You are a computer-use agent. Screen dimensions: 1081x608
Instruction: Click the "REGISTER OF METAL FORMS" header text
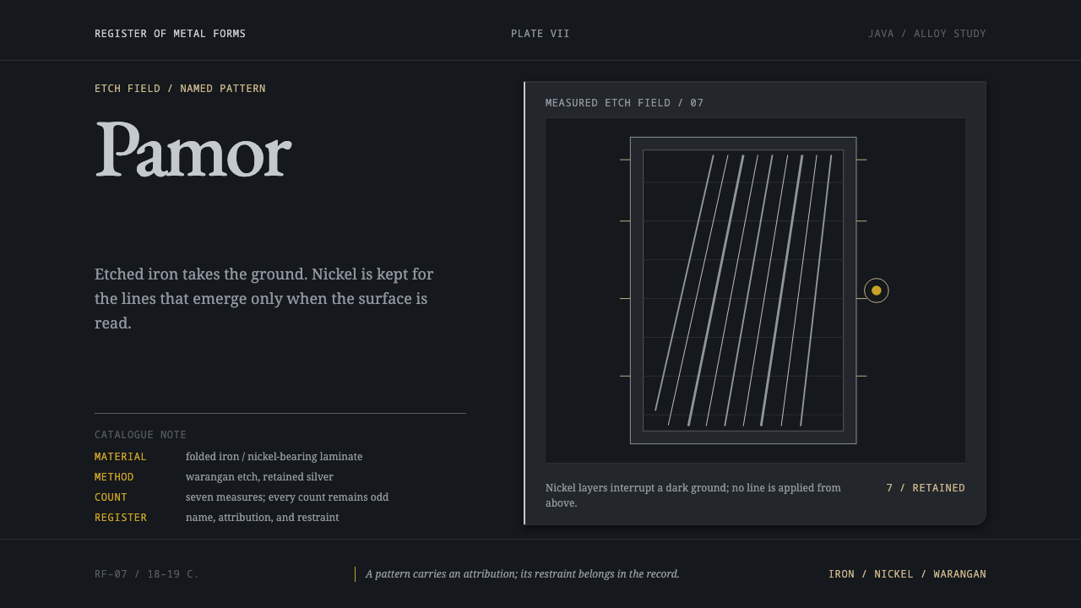click(x=170, y=34)
